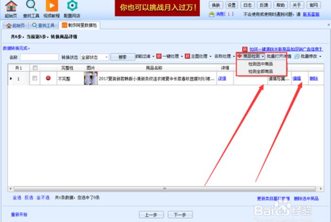331x222 pixels.
Task: Click the 删除 delete link in row 1
Action: (x=314, y=78)
